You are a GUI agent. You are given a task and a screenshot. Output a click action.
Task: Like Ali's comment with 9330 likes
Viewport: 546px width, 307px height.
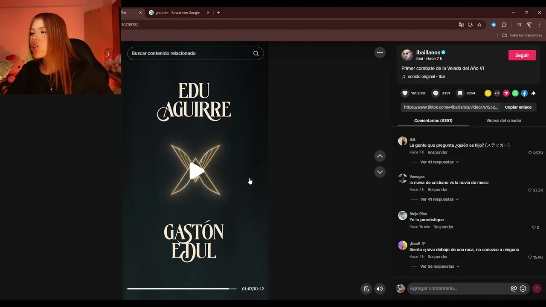(x=530, y=153)
